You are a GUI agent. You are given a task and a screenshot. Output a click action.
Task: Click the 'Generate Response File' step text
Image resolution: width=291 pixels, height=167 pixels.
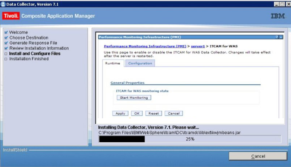[33, 43]
